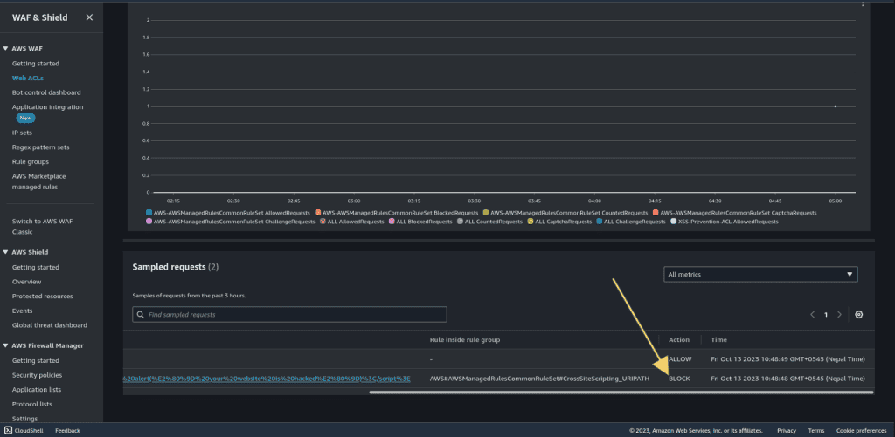Collapse the AWS Firewall Manager section
This screenshot has width=895, height=437.
coord(5,345)
